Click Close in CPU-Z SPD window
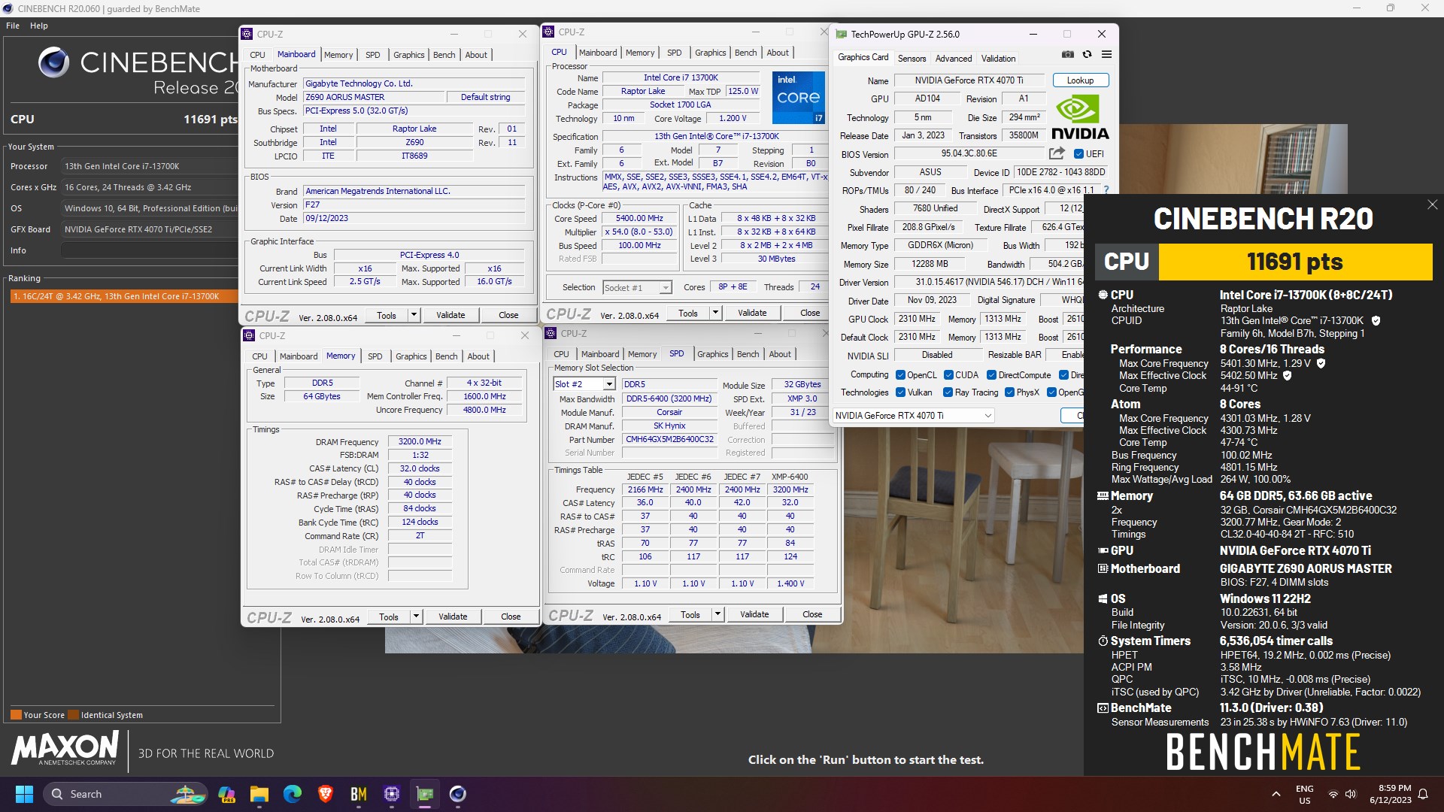The height and width of the screenshot is (812, 1444). coord(812,614)
